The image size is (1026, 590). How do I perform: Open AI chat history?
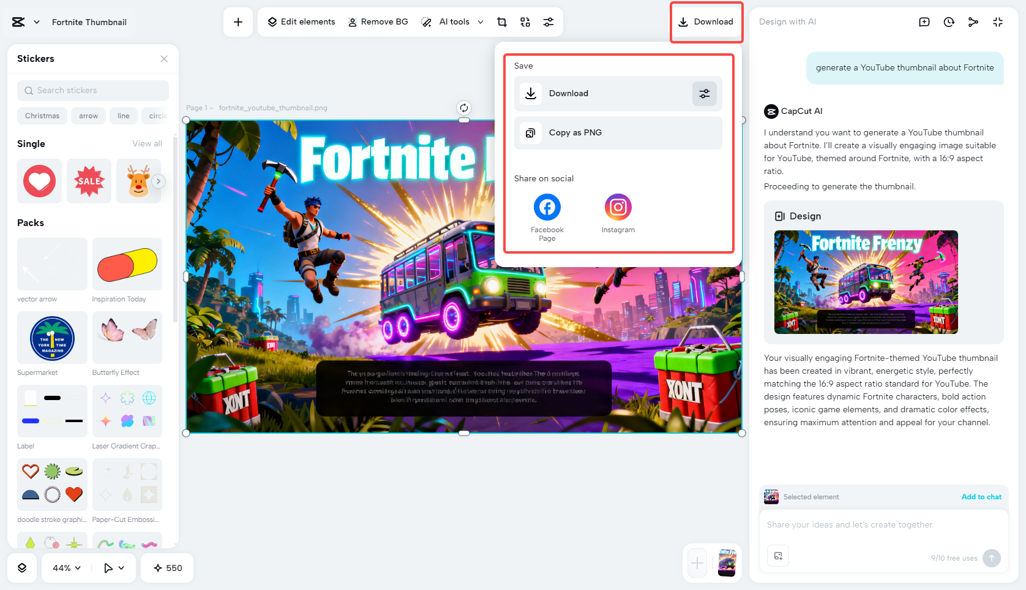point(948,21)
